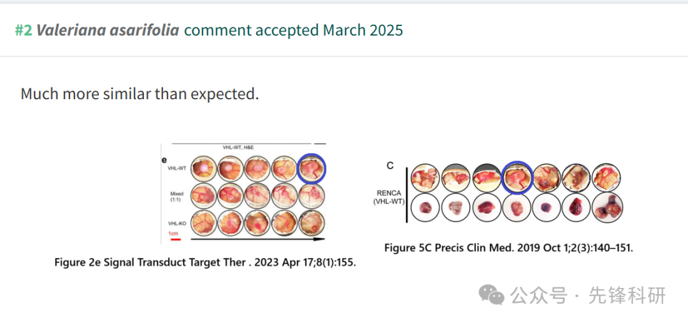Viewport: 688px width, 323px height.
Task: Select the Figure 2e Signal Transduct caption
Action: [x=205, y=262]
